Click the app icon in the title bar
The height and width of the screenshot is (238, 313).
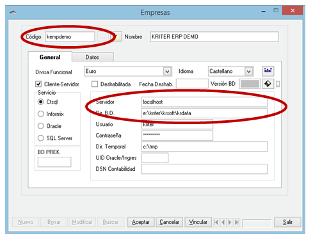pyautogui.click(x=13, y=12)
